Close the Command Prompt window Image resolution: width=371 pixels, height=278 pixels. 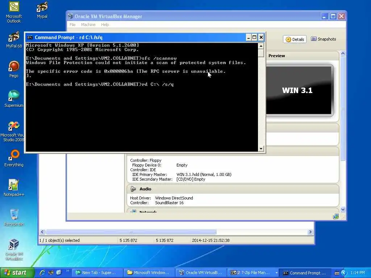261,37
